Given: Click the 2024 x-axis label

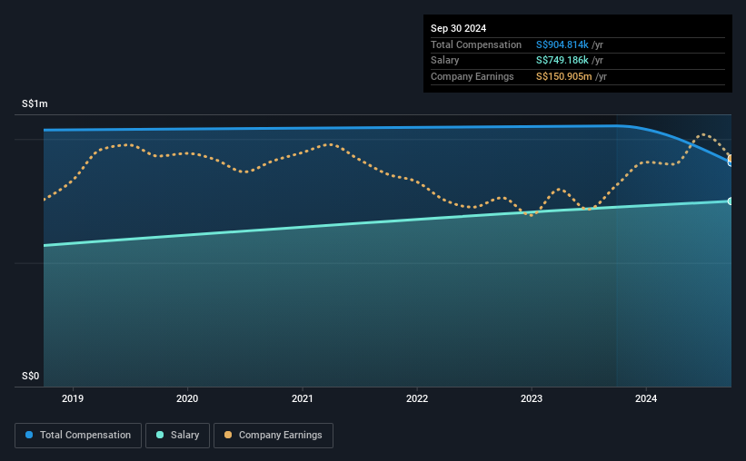Looking at the screenshot, I should click(x=646, y=398).
